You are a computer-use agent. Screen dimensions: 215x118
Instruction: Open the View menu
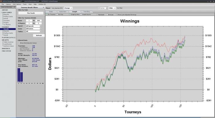30,4
